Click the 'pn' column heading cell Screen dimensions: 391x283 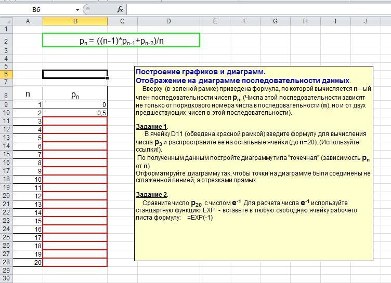[x=75, y=95]
